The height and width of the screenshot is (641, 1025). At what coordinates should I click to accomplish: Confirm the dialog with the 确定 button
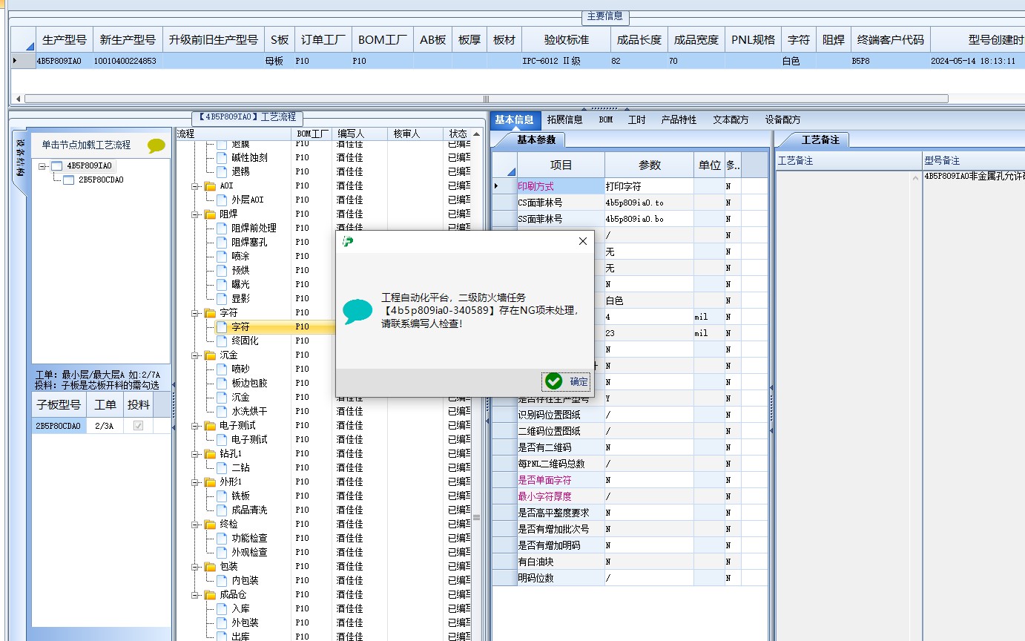(566, 381)
